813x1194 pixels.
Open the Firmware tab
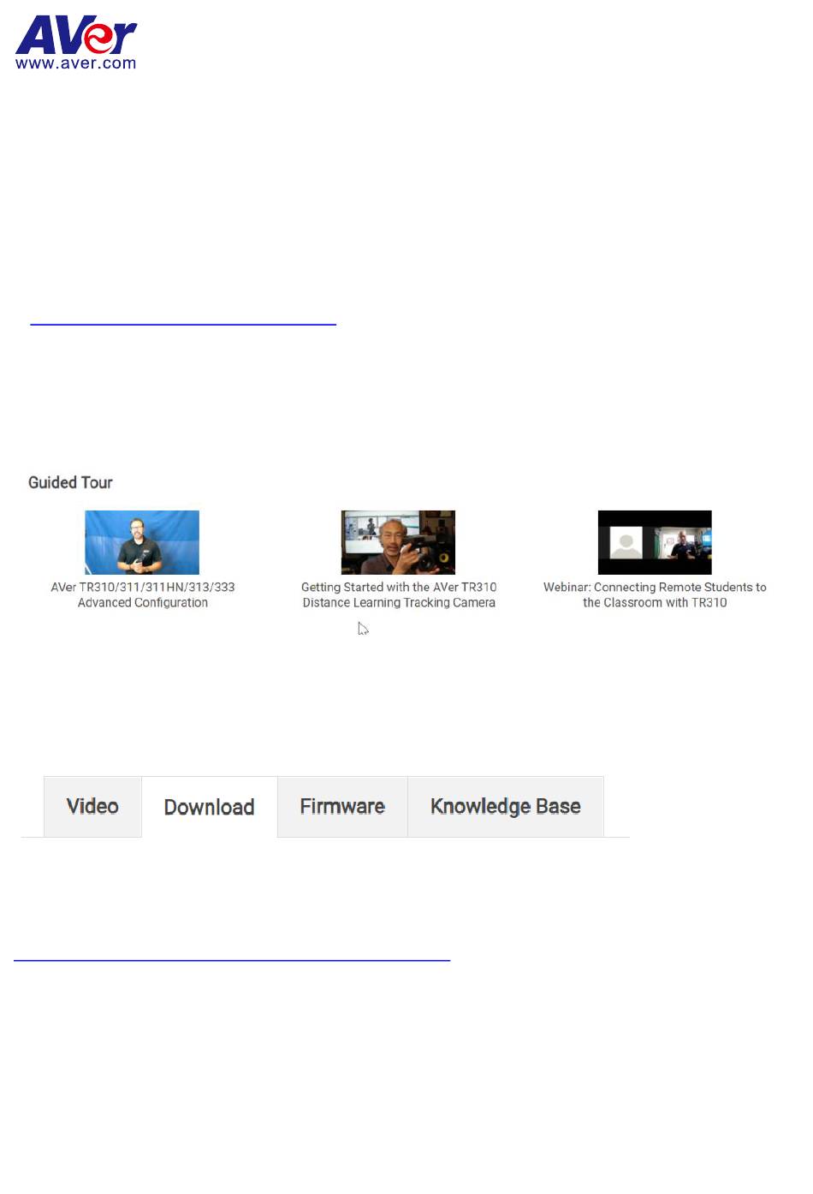(x=342, y=807)
